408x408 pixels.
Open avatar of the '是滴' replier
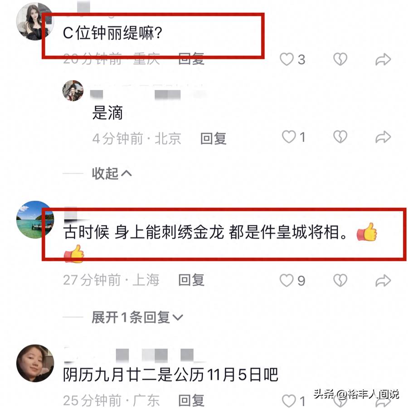coord(73,91)
